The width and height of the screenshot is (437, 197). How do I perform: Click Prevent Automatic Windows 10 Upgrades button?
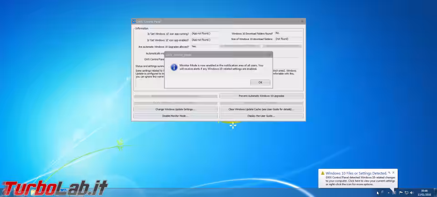pos(261,96)
